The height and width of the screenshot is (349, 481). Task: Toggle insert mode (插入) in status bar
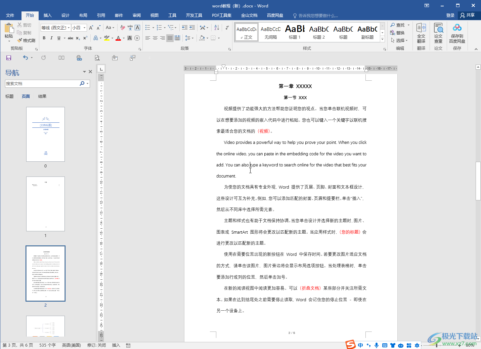coord(116,345)
